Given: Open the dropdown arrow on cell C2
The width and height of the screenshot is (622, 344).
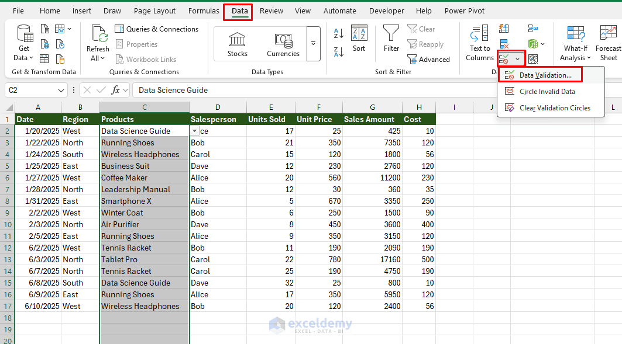Looking at the screenshot, I should (x=194, y=131).
